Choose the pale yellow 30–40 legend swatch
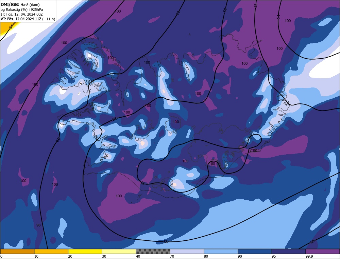The height and width of the screenshot is (259, 340). click(119, 252)
